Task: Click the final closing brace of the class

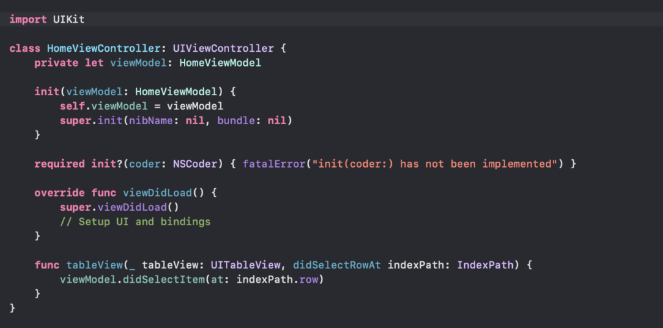Action: (x=12, y=308)
